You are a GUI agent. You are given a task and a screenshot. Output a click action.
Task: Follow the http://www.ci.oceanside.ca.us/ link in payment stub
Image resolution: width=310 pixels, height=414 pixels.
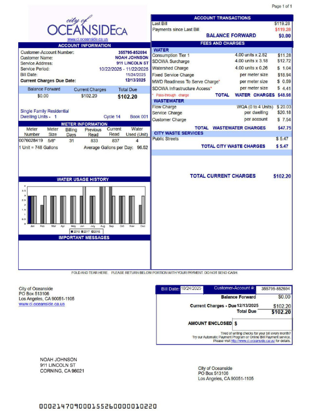click(x=253, y=341)
